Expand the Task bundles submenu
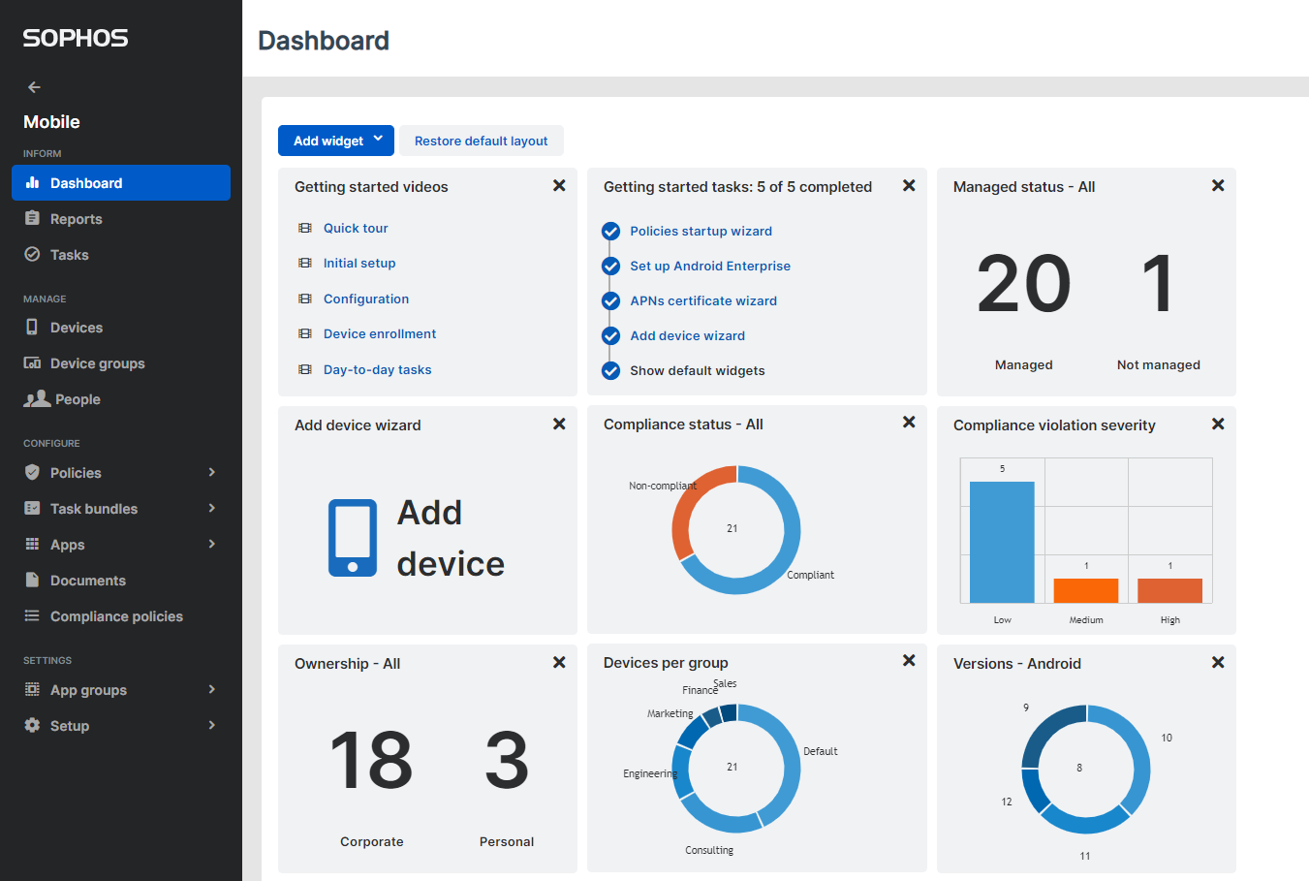Screen dimensions: 1309x881 pos(211,509)
